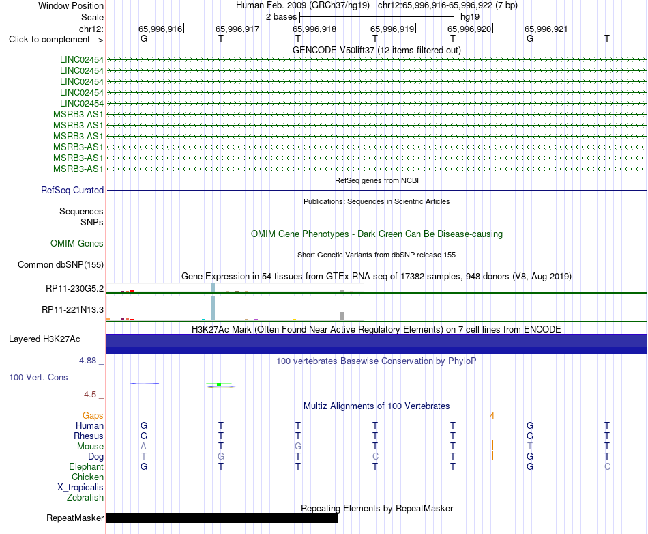
Task: Click the 'Click to complement -->' label
Action: tap(56, 40)
